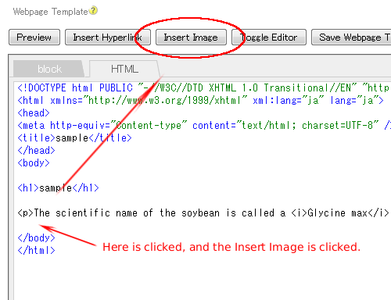This screenshot has height=300, width=391.
Task: Click the Preview button
Action: 34,37
